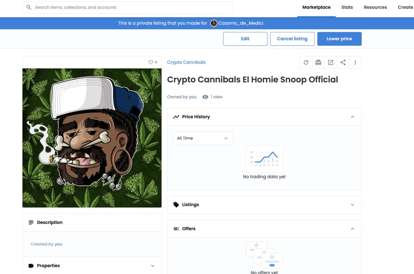Click the share icon
The height and width of the screenshot is (274, 414).
(x=343, y=62)
